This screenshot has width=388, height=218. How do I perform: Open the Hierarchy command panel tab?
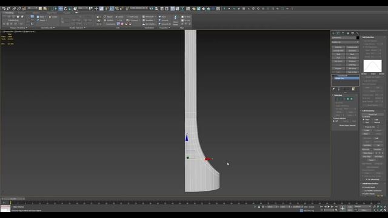point(343,33)
